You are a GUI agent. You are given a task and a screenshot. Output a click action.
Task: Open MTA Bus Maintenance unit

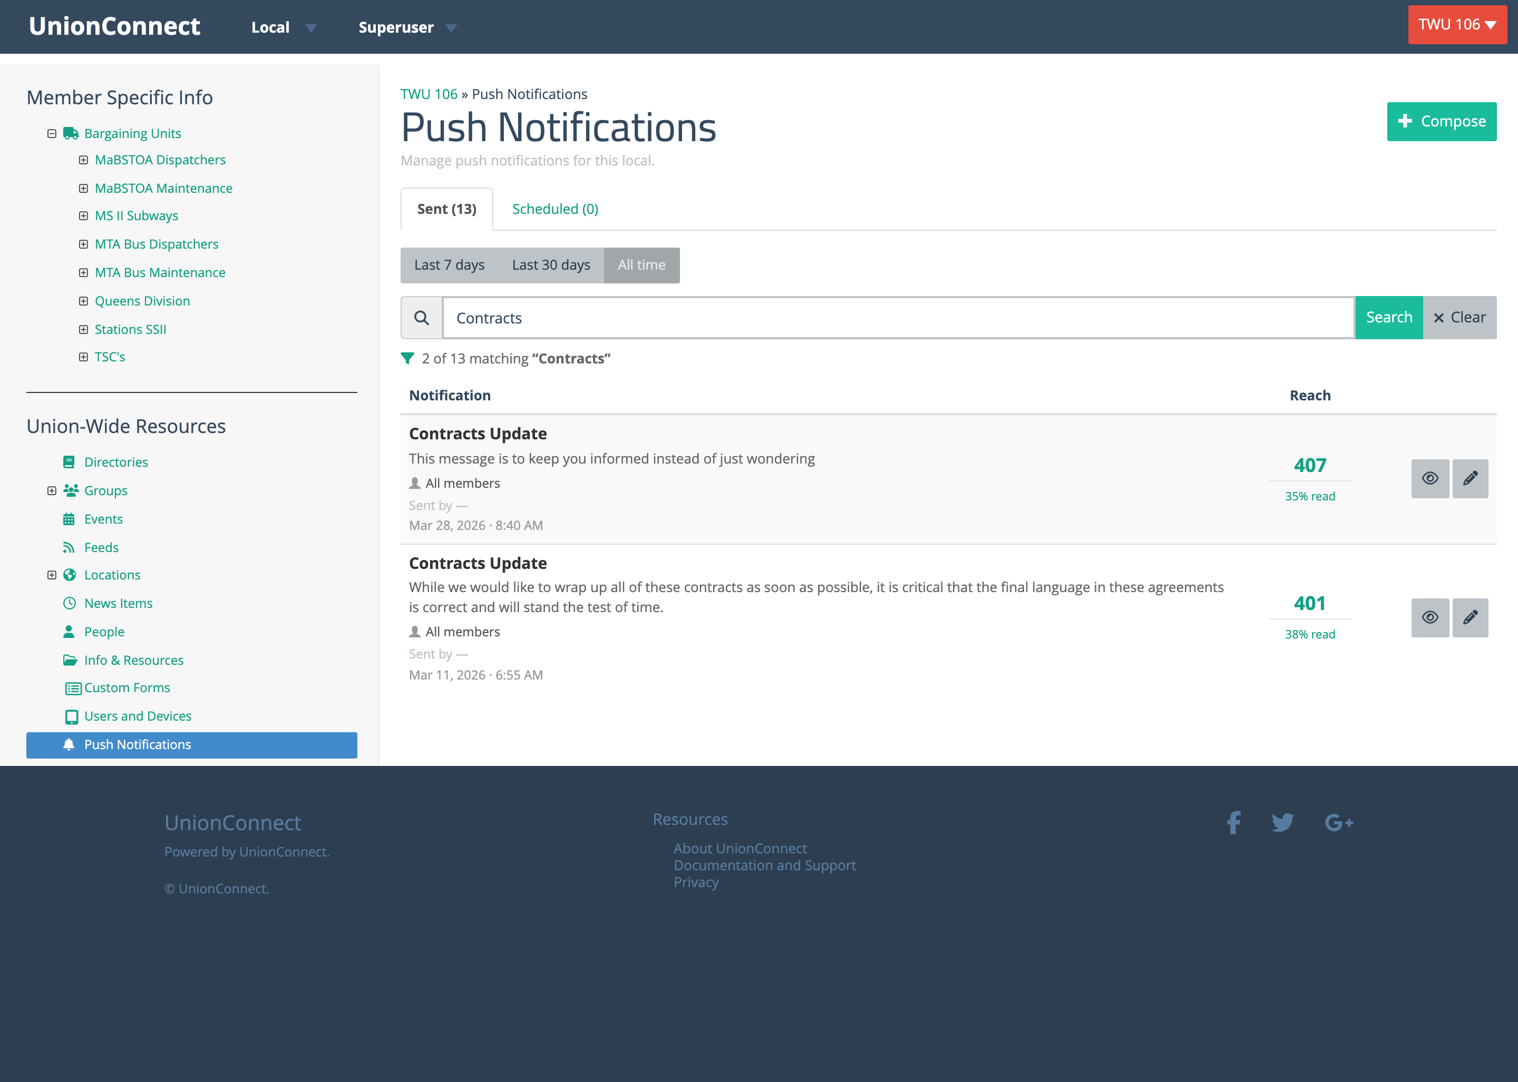tap(160, 272)
